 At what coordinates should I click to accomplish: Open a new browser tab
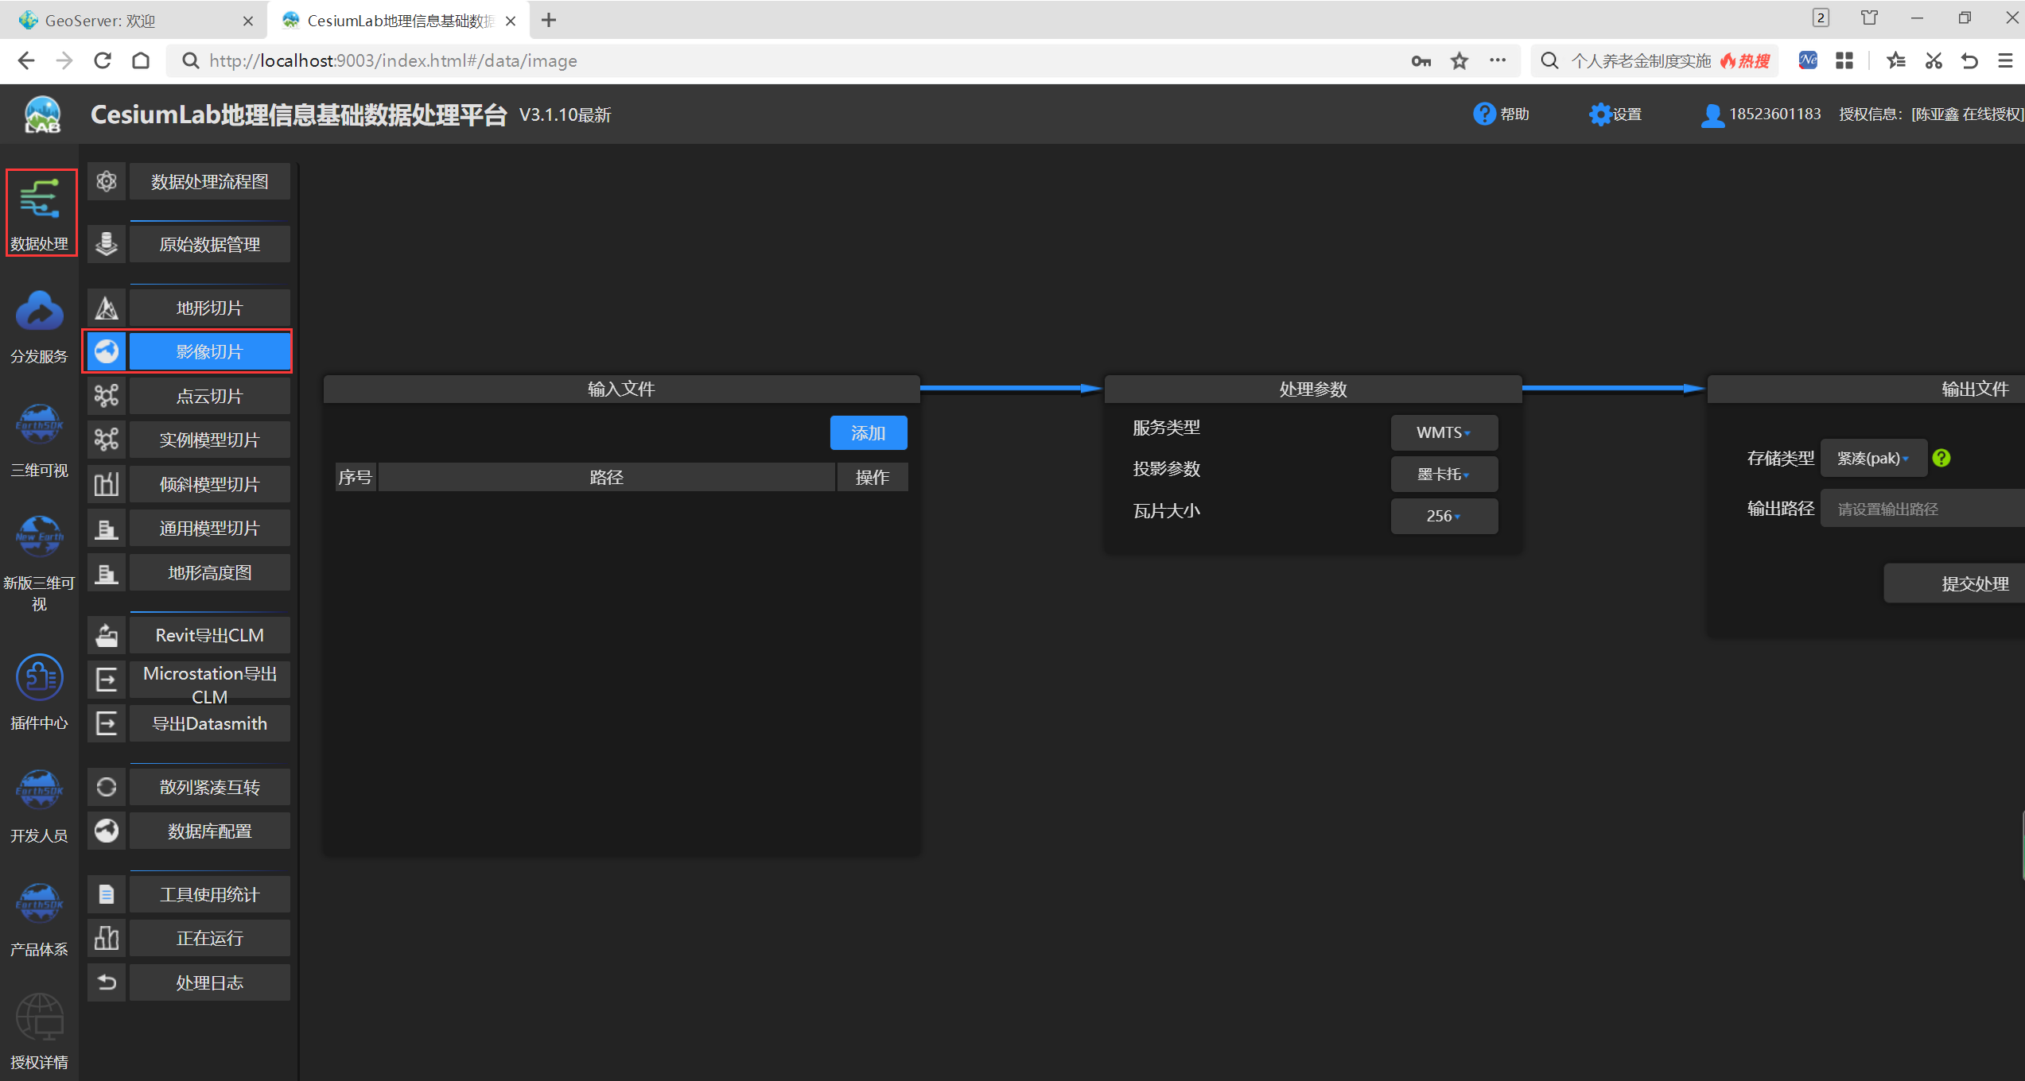pos(549,21)
